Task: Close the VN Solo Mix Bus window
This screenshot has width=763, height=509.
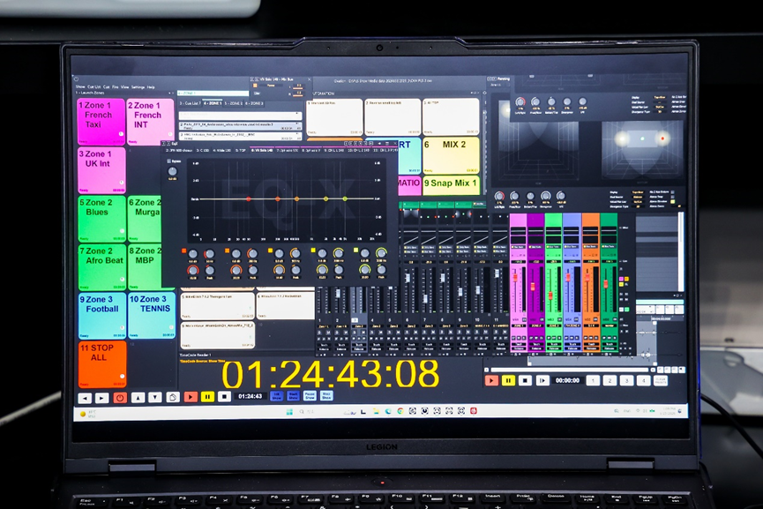Action: (309, 79)
